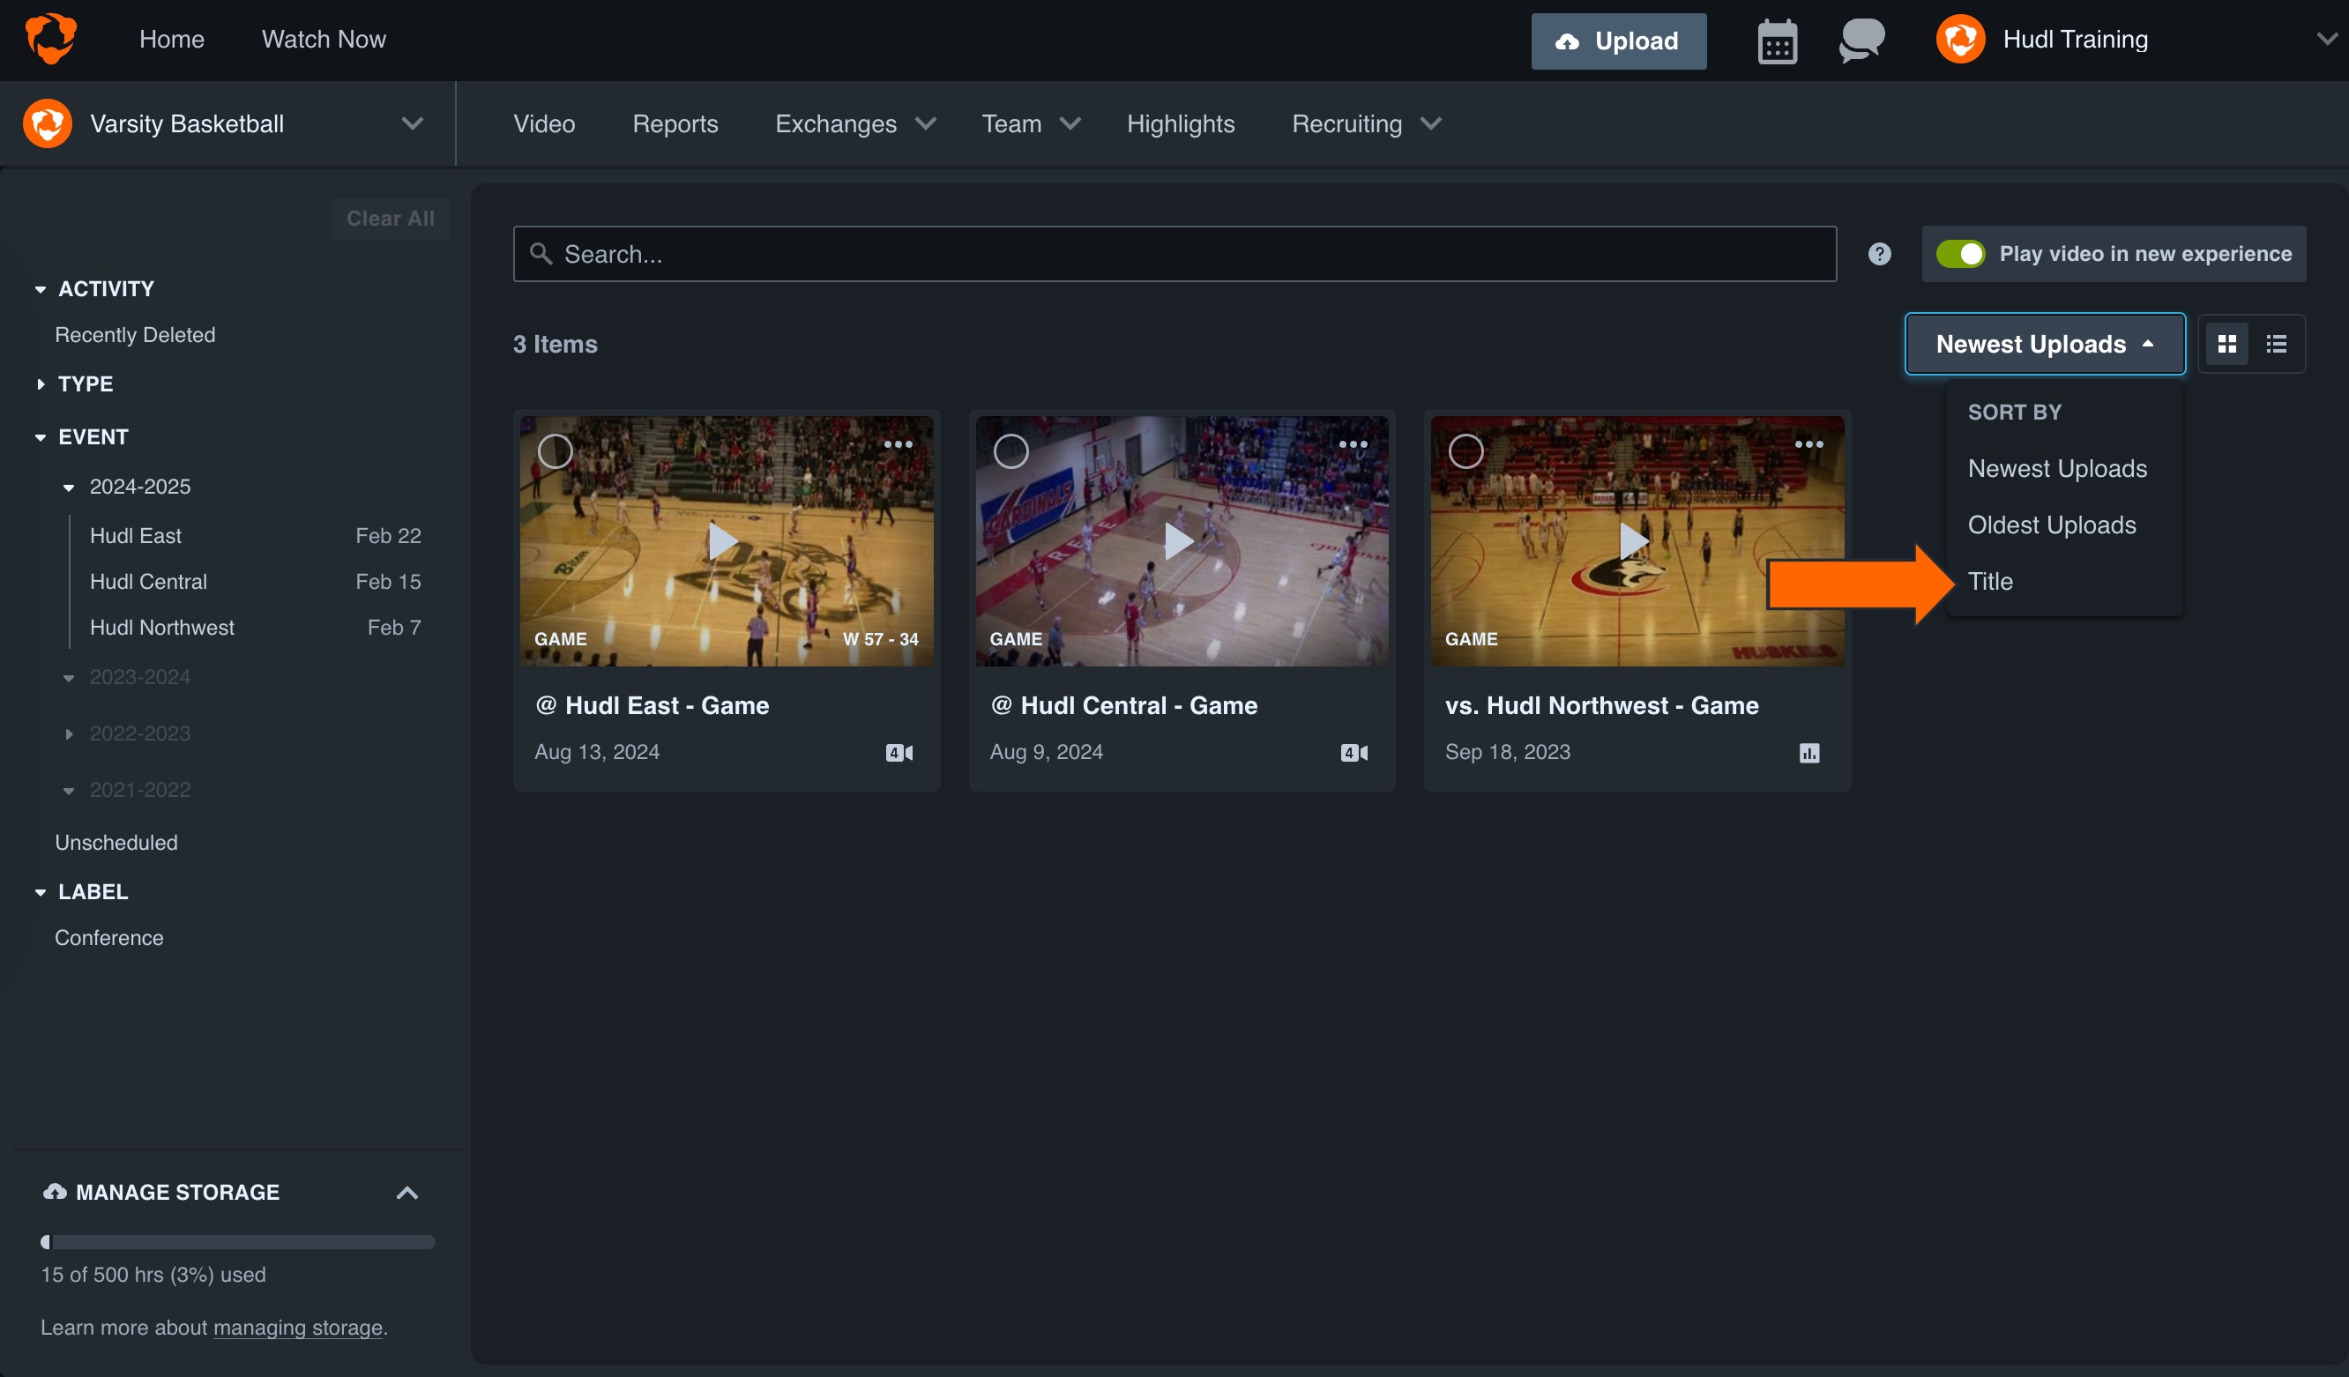This screenshot has height=1377, width=2349.
Task: Open the messages chat icon
Action: point(1861,40)
